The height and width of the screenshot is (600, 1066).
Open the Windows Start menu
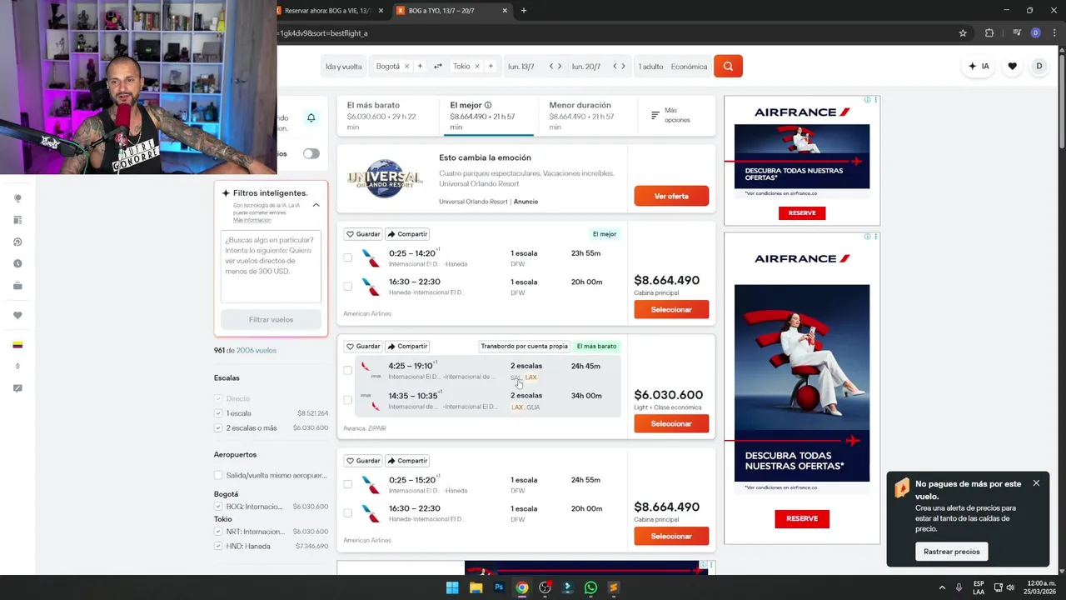[452, 587]
